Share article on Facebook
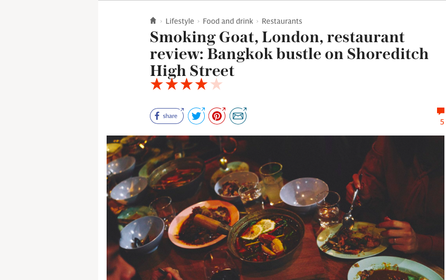This screenshot has height=280, width=446. [167, 116]
